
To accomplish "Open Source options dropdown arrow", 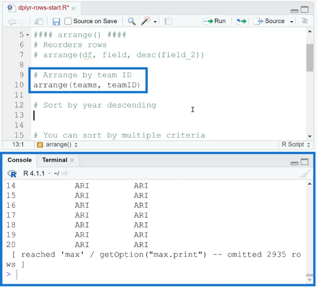I will pyautogui.click(x=292, y=22).
